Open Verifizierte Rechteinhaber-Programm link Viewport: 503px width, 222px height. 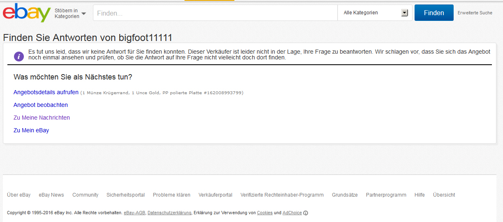click(x=282, y=195)
